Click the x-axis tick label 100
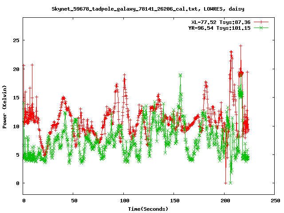This screenshot has height=213, width=284. tap(125, 201)
